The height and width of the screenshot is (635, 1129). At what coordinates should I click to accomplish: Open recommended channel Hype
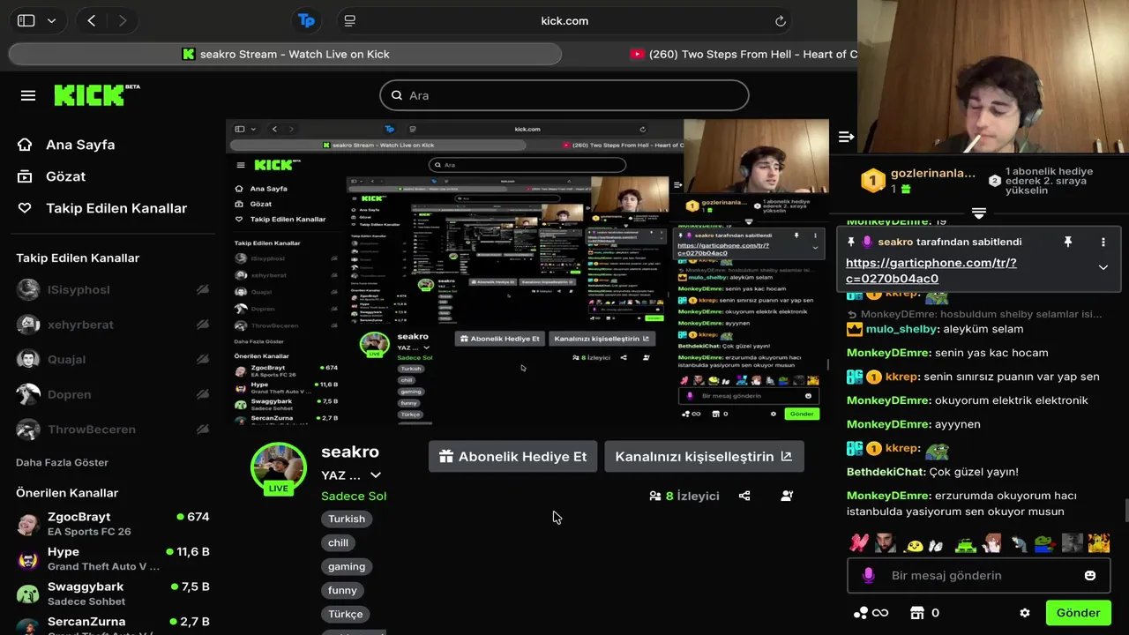tap(113, 558)
